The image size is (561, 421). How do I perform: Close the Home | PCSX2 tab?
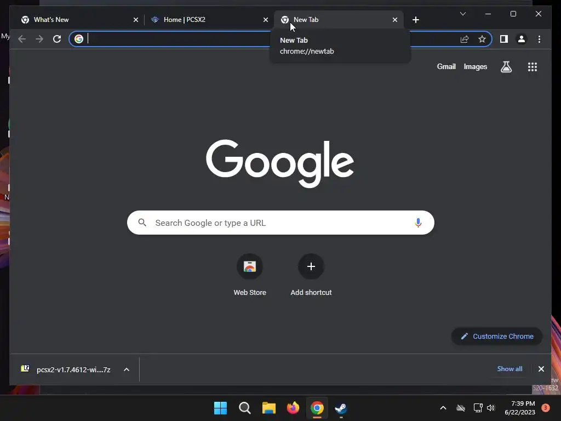click(x=266, y=20)
